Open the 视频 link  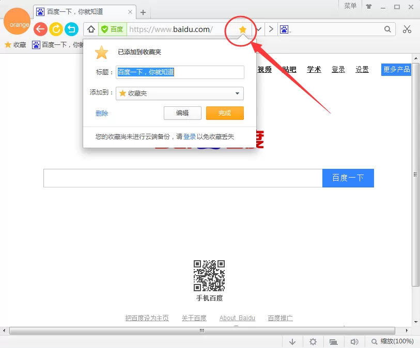265,70
